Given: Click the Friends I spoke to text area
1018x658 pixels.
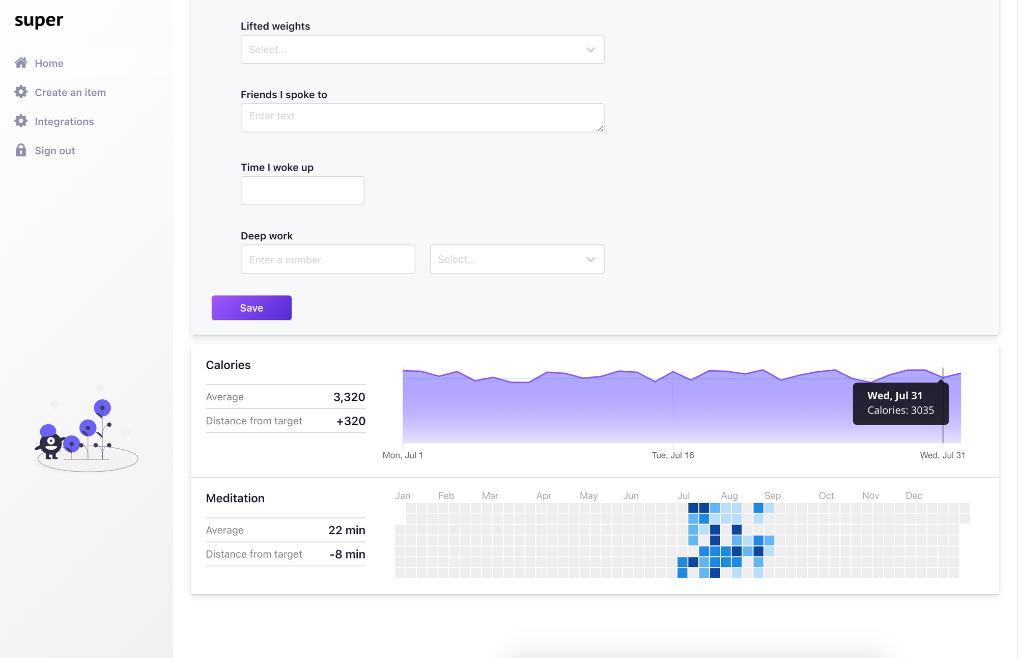Looking at the screenshot, I should tap(421, 117).
